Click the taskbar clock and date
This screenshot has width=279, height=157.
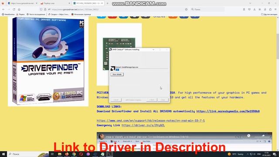tap(266, 154)
